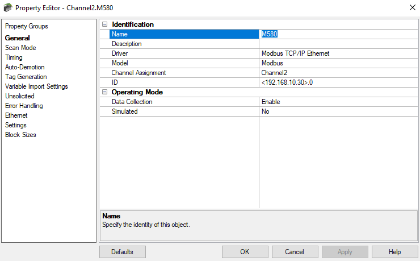Open Tag Generation properties
The width and height of the screenshot is (420, 261).
(x=26, y=77)
